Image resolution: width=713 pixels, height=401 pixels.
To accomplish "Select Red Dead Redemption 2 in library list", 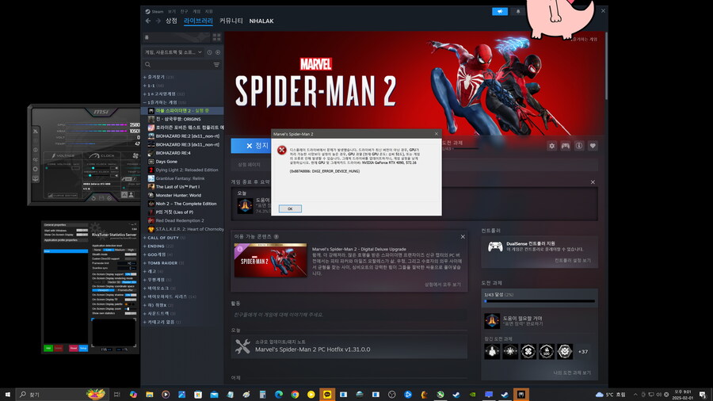I will (x=179, y=220).
